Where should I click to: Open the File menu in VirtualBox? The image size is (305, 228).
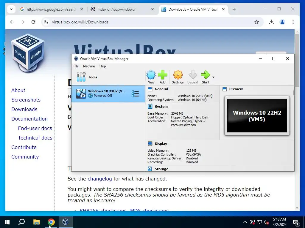(x=76, y=66)
